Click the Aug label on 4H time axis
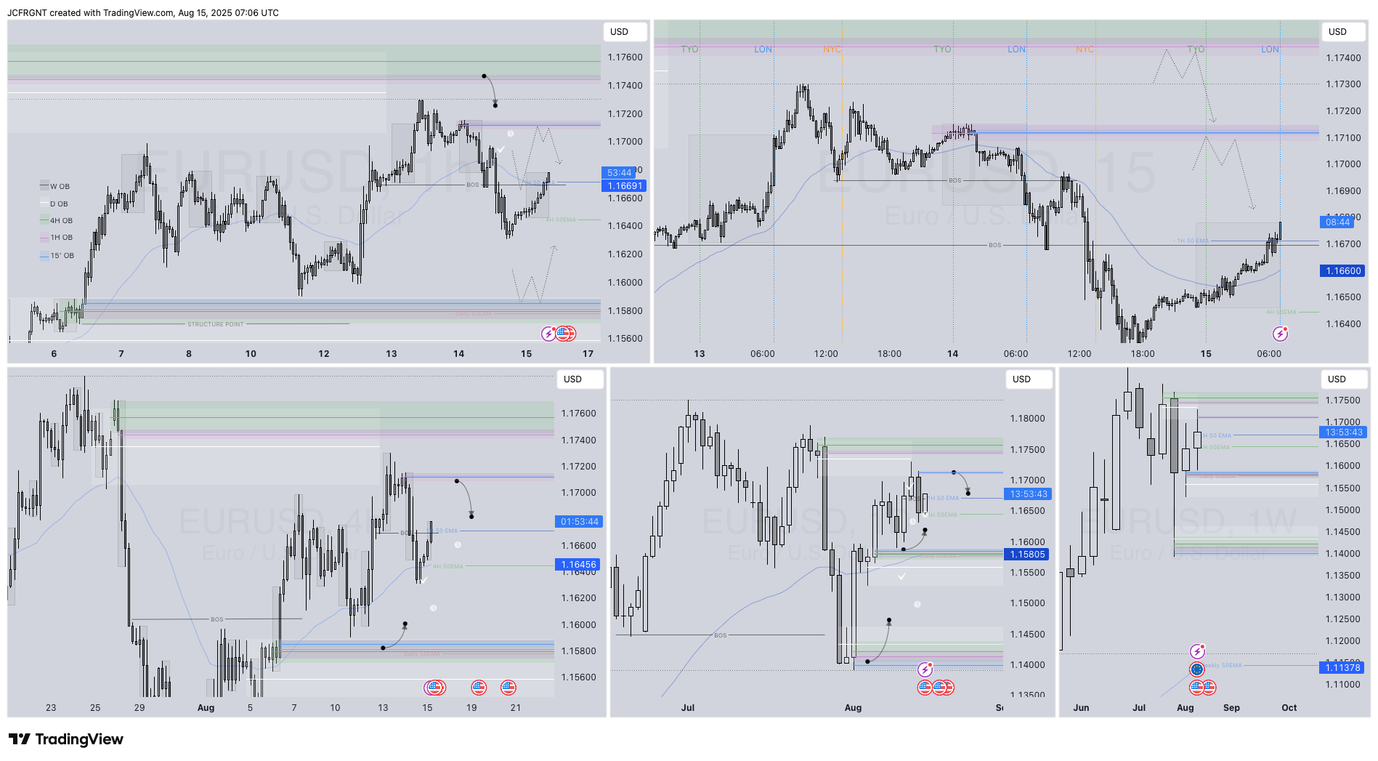Image resolution: width=1378 pixels, height=761 pixels. (x=206, y=708)
